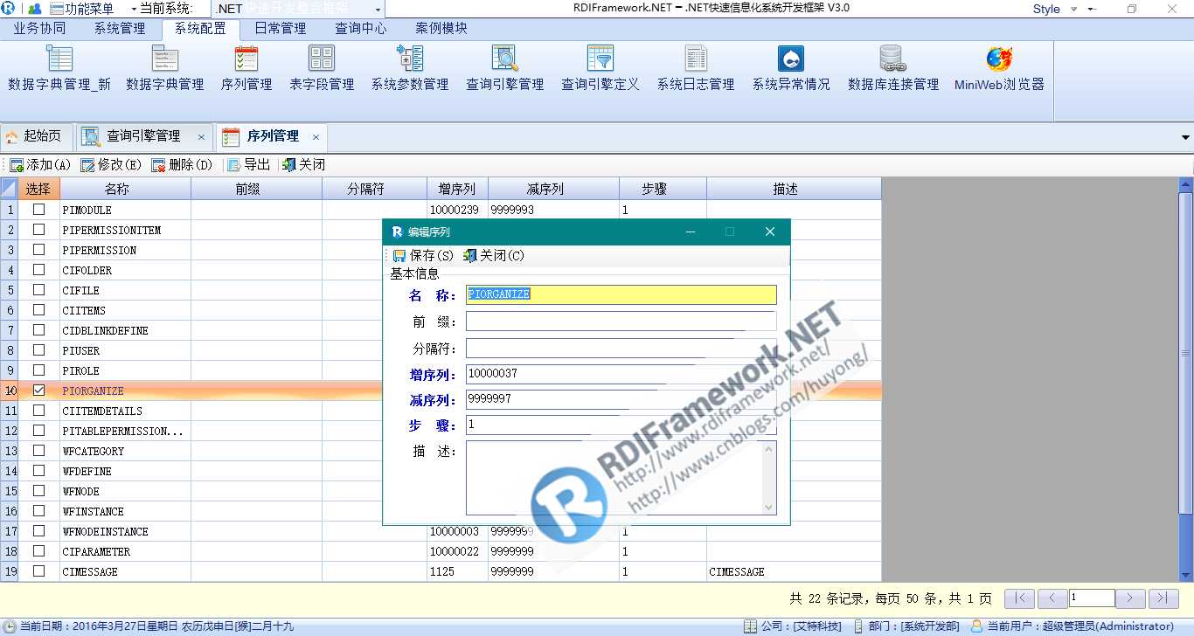This screenshot has height=636, width=1194.
Task: Open 序列管理 ribbon icon
Action: [x=246, y=68]
